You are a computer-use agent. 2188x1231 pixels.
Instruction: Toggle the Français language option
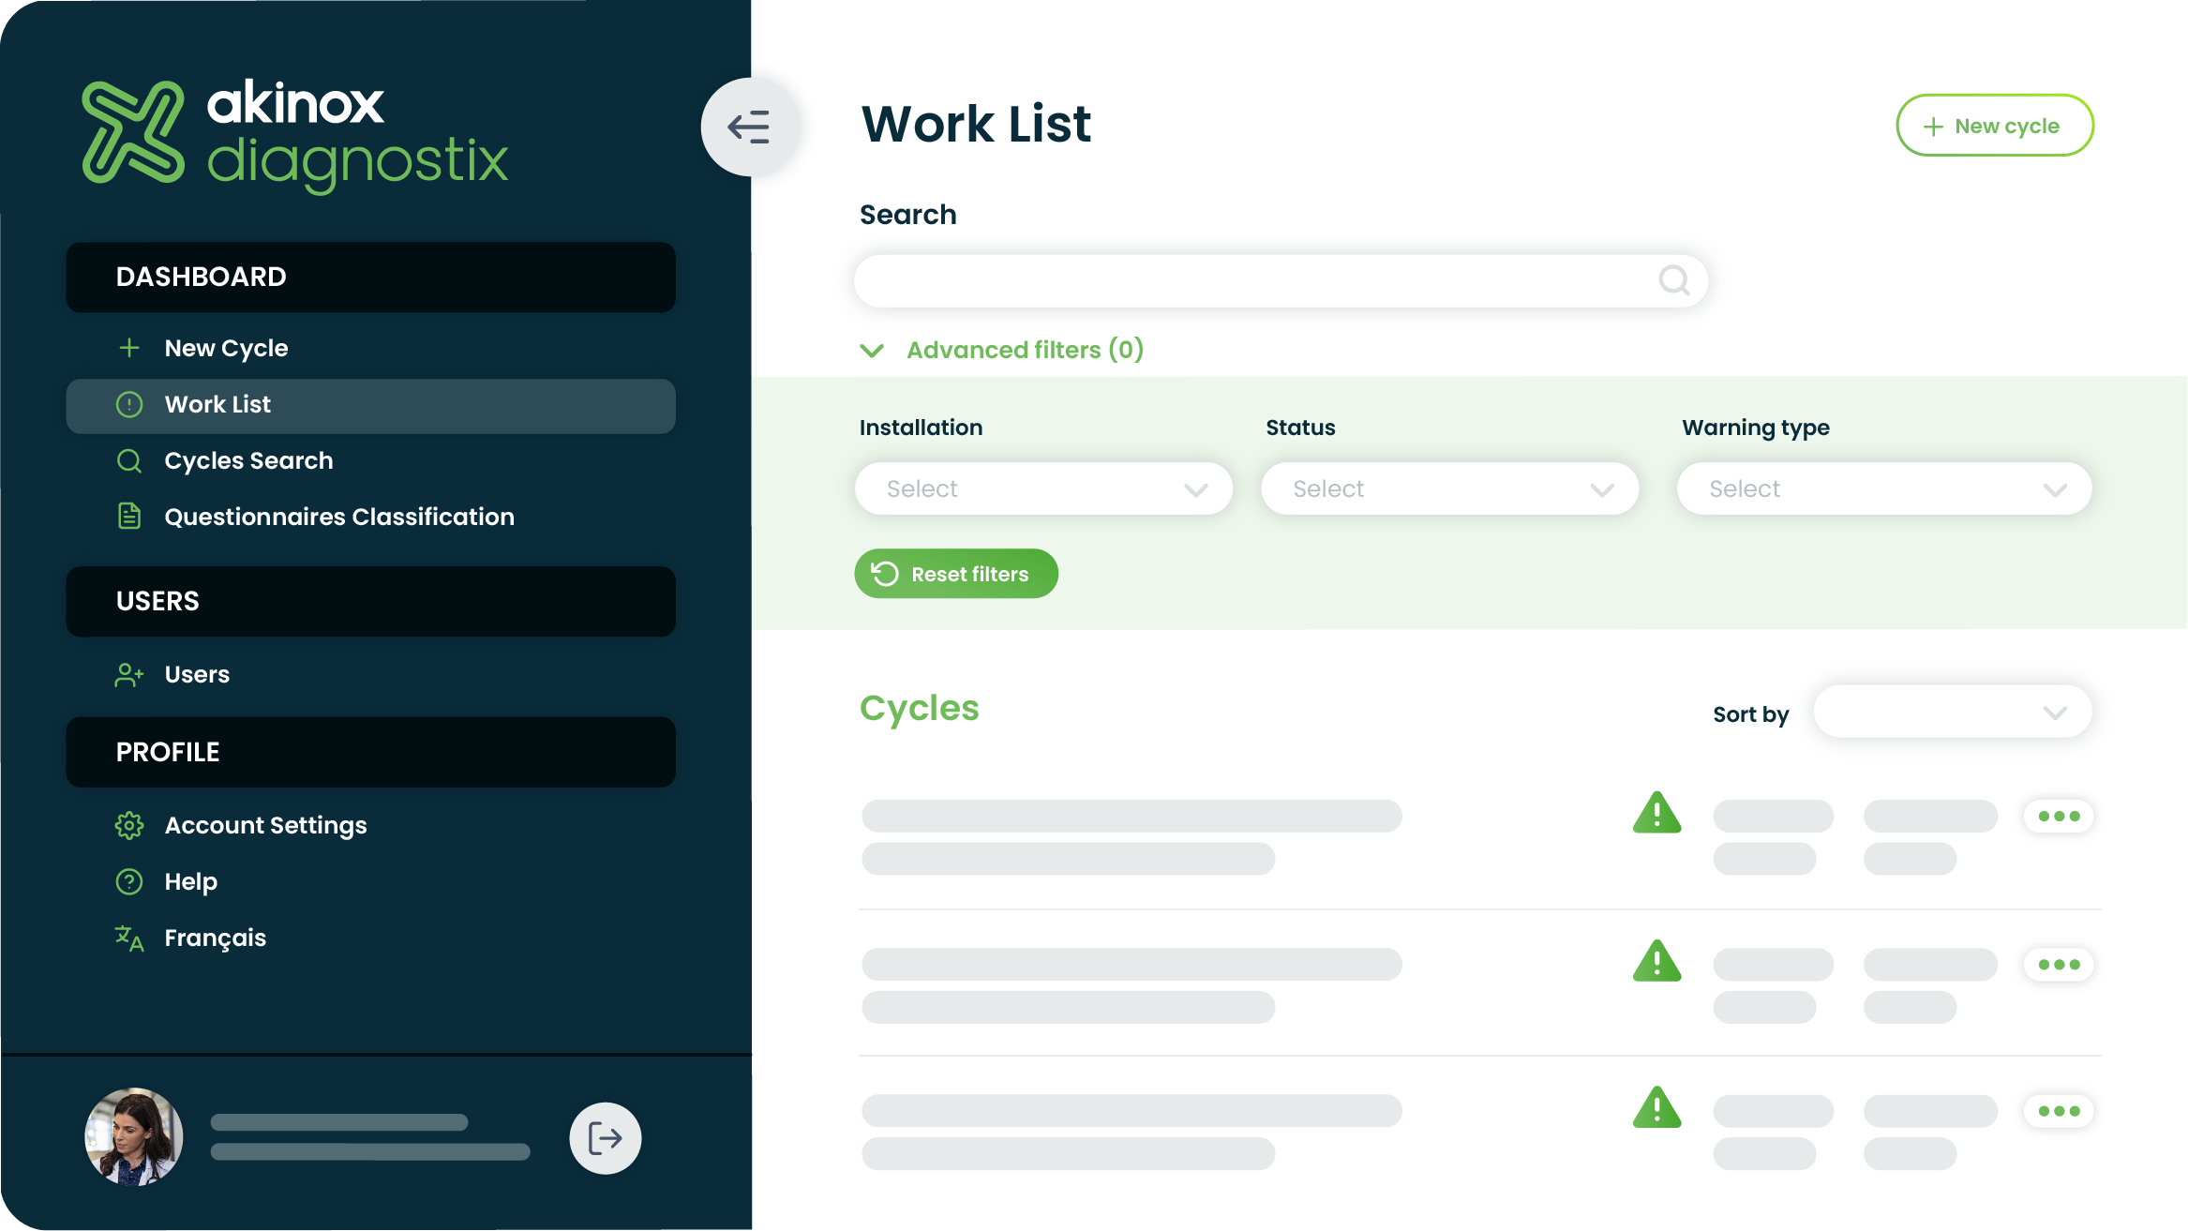pyautogui.click(x=215, y=937)
